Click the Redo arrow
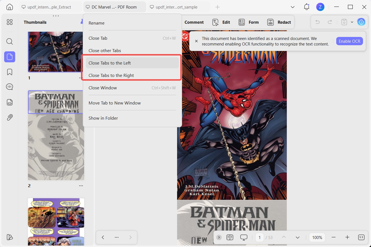Screen dimensions: 371x247 pyautogui.click(x=330, y=22)
